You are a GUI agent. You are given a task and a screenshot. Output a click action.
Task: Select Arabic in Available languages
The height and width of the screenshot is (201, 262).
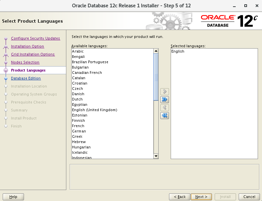click(112, 51)
